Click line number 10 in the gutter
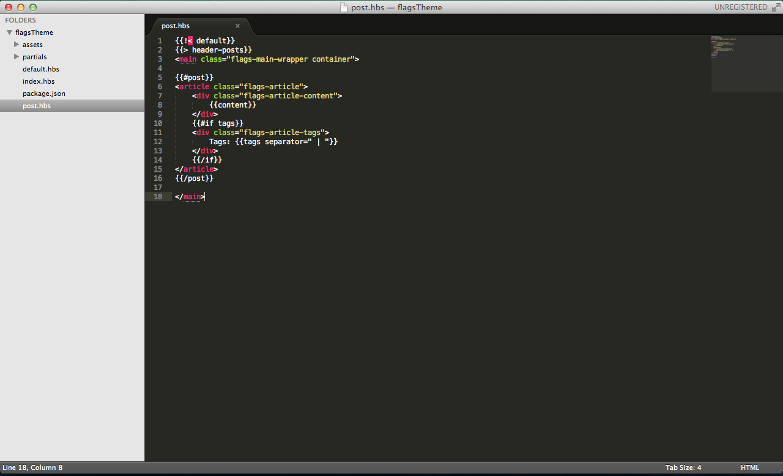 coord(158,123)
